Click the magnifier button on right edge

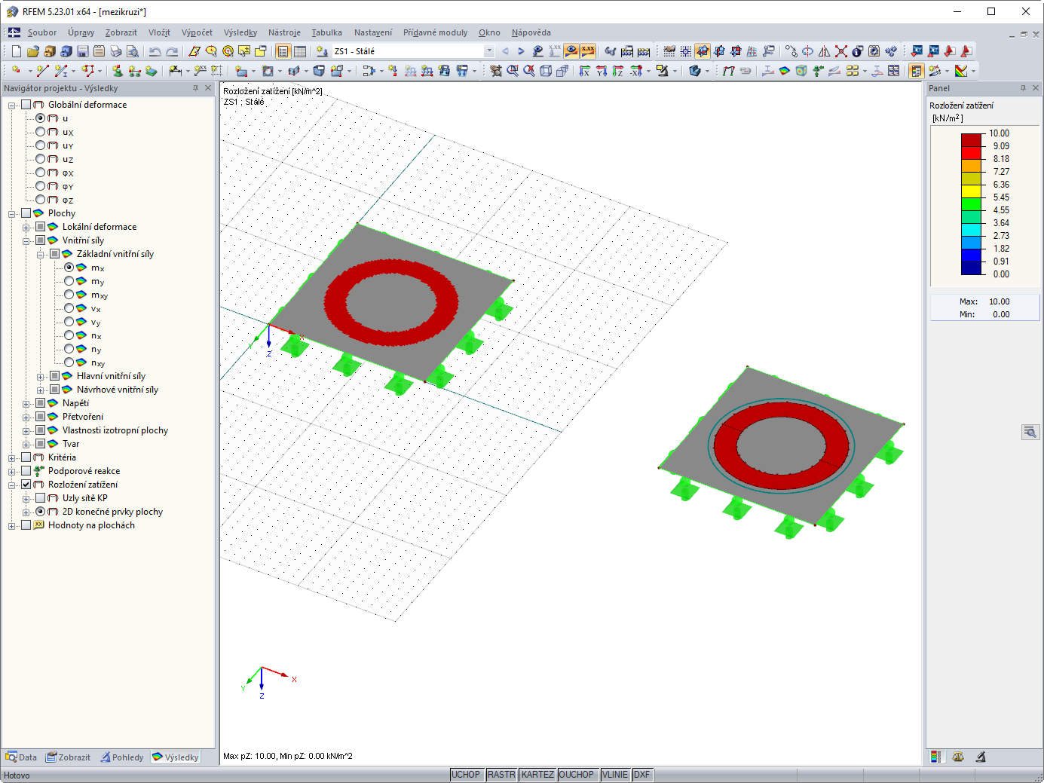[x=1030, y=432]
